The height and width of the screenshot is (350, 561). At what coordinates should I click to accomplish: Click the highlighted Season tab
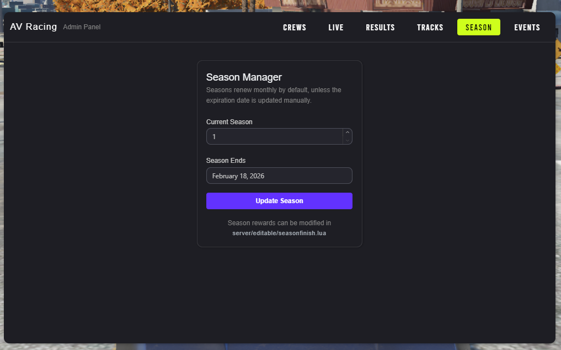[478, 28]
